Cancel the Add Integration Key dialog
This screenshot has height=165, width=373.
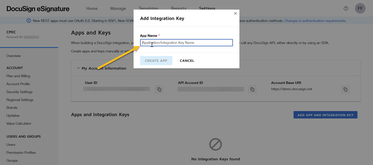(187, 61)
